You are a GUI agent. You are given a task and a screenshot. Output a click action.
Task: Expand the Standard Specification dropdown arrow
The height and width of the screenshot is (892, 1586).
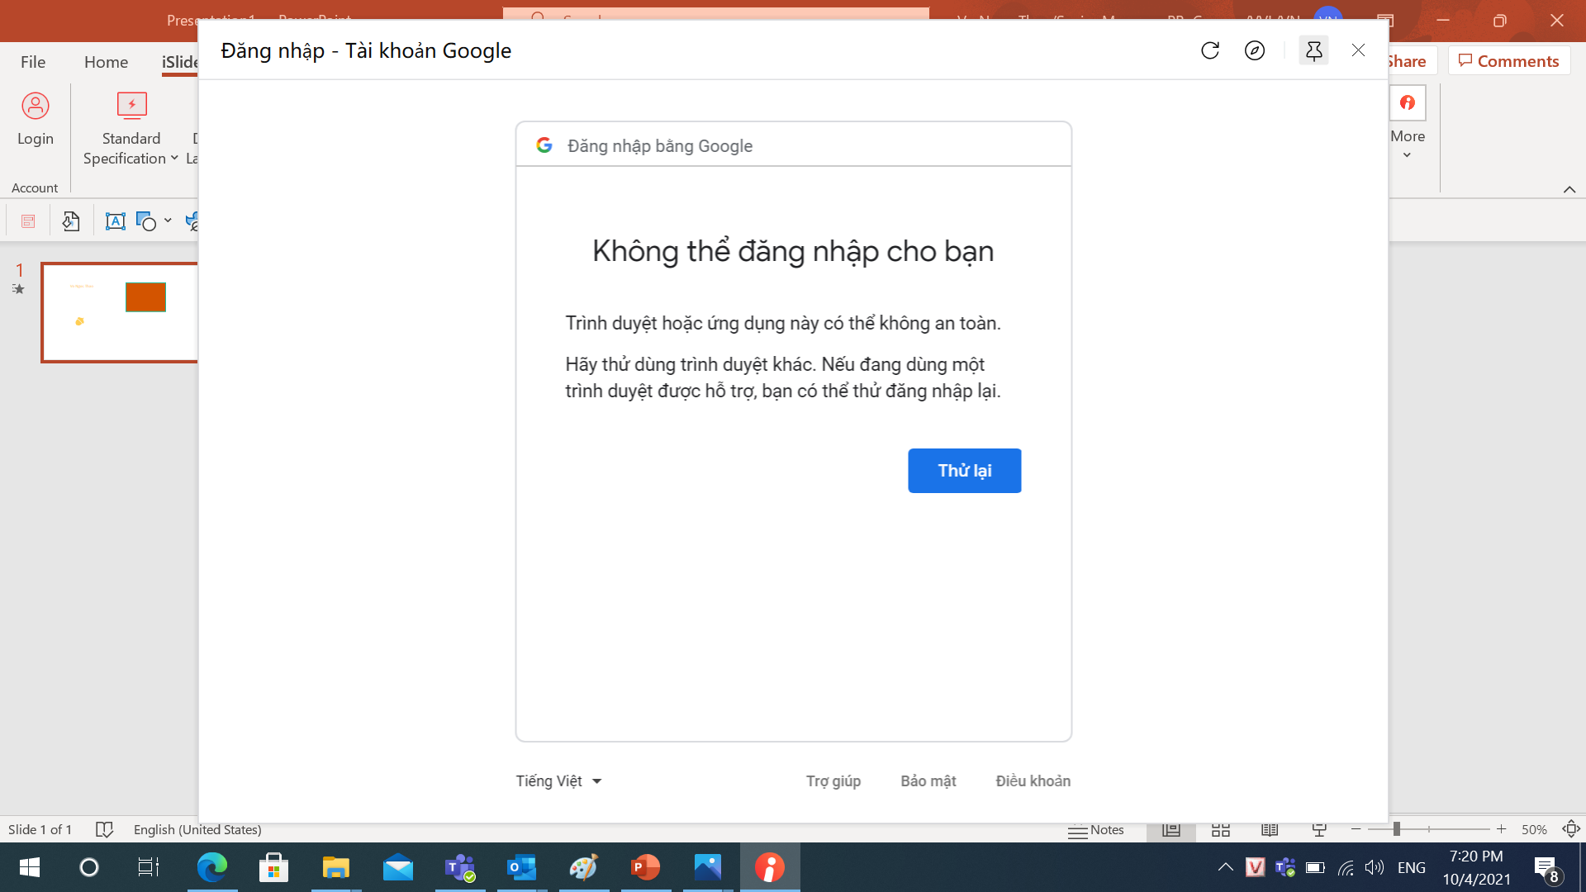click(174, 159)
